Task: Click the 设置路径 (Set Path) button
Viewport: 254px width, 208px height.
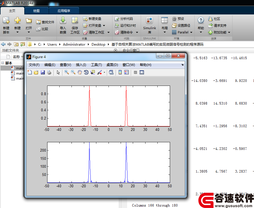Action: click(181, 25)
